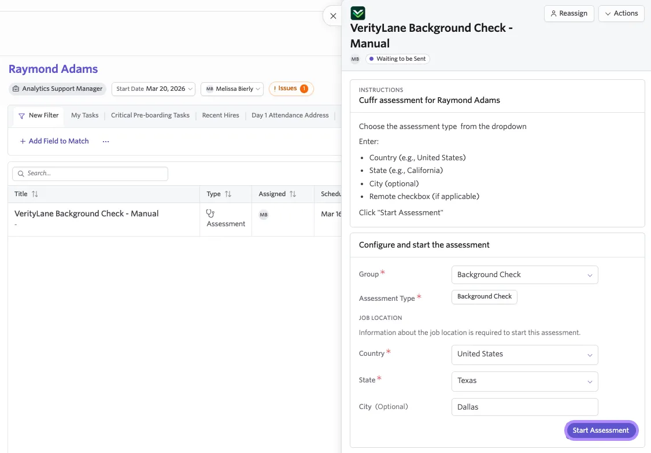Image resolution: width=651 pixels, height=453 pixels.
Task: Open the Group dropdown showing Background Check
Action: pyautogui.click(x=524, y=275)
